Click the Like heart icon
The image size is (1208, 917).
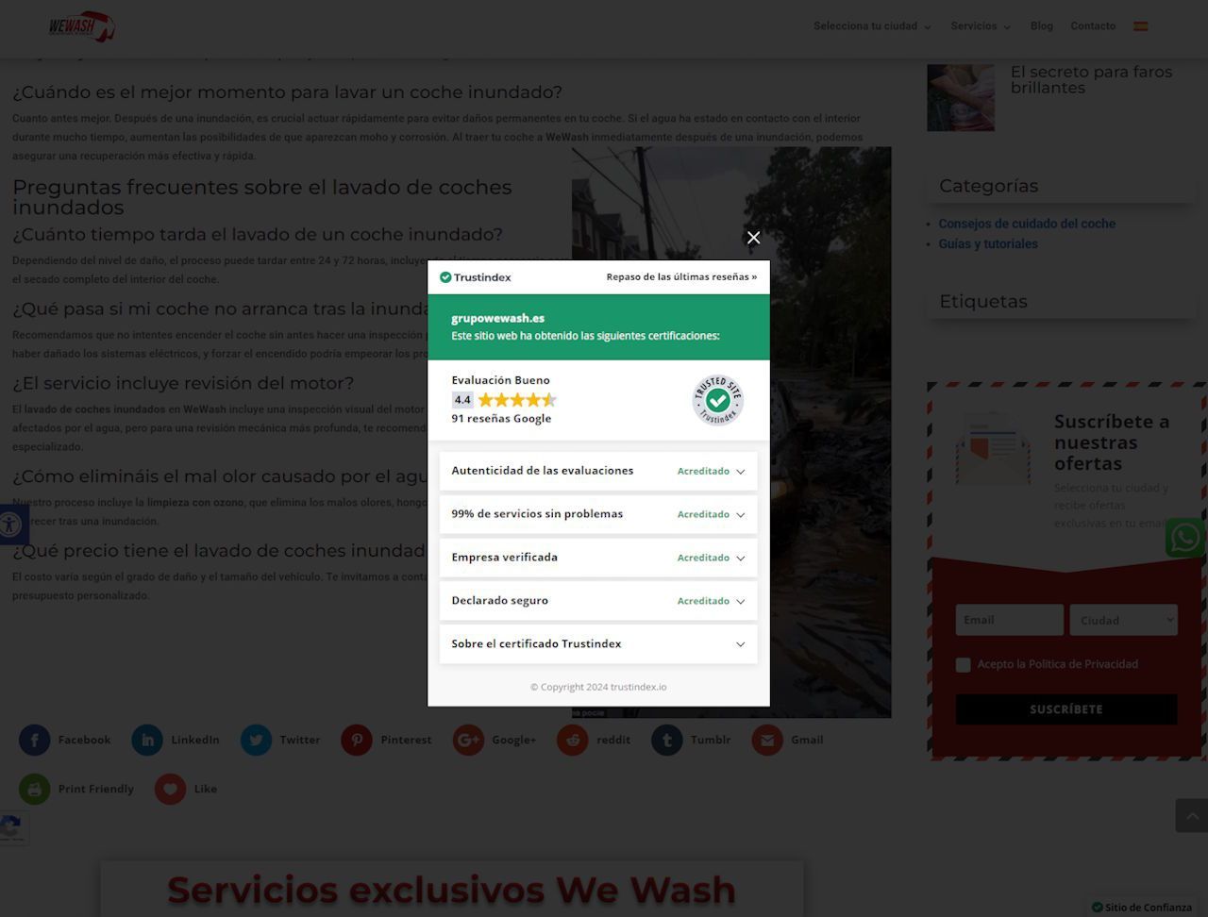click(171, 789)
